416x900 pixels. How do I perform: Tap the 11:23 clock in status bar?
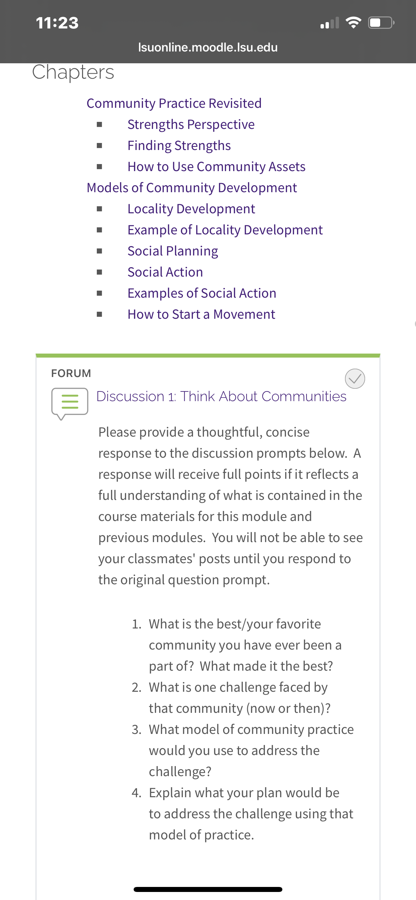click(57, 23)
